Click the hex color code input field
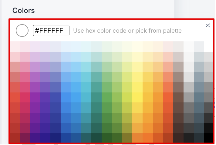Screen dimensions: 216x145 click(x=51, y=31)
